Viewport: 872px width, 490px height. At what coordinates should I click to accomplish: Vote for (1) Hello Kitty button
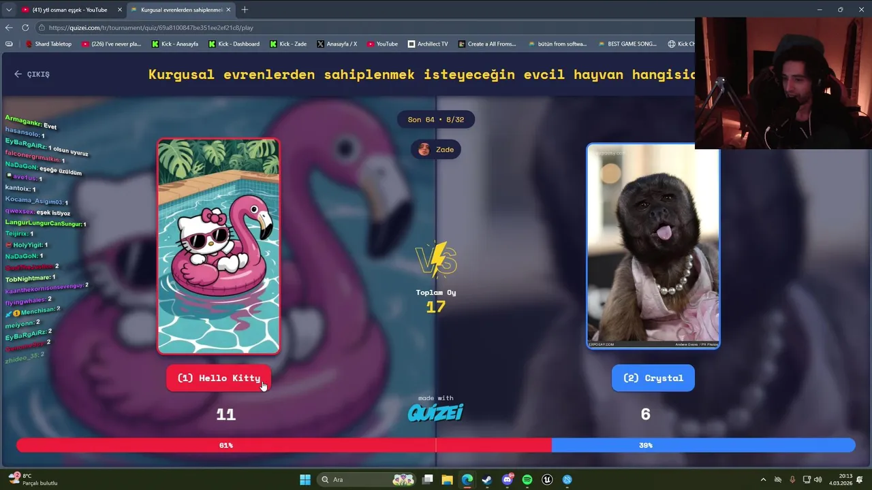[x=219, y=378]
